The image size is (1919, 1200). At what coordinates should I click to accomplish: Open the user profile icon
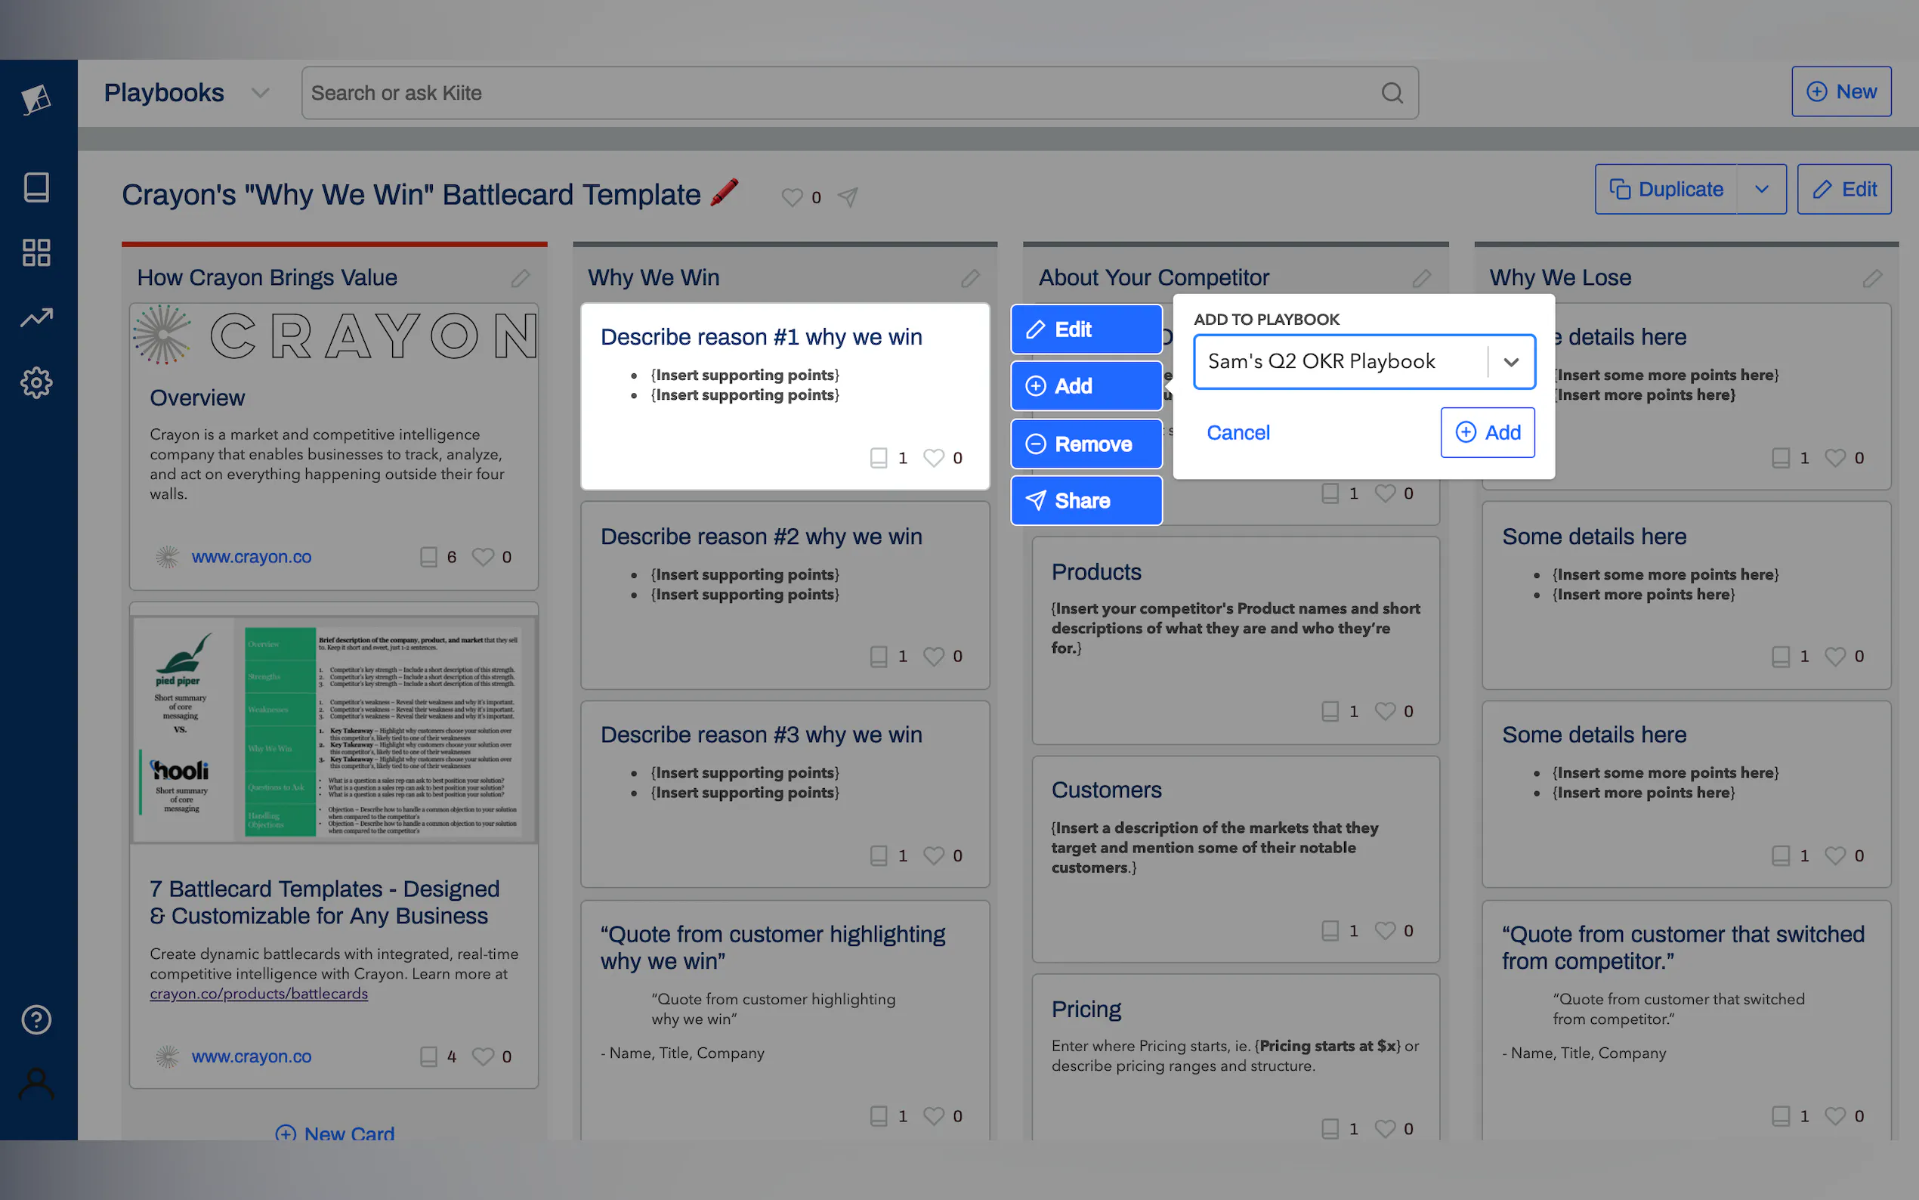click(x=36, y=1084)
